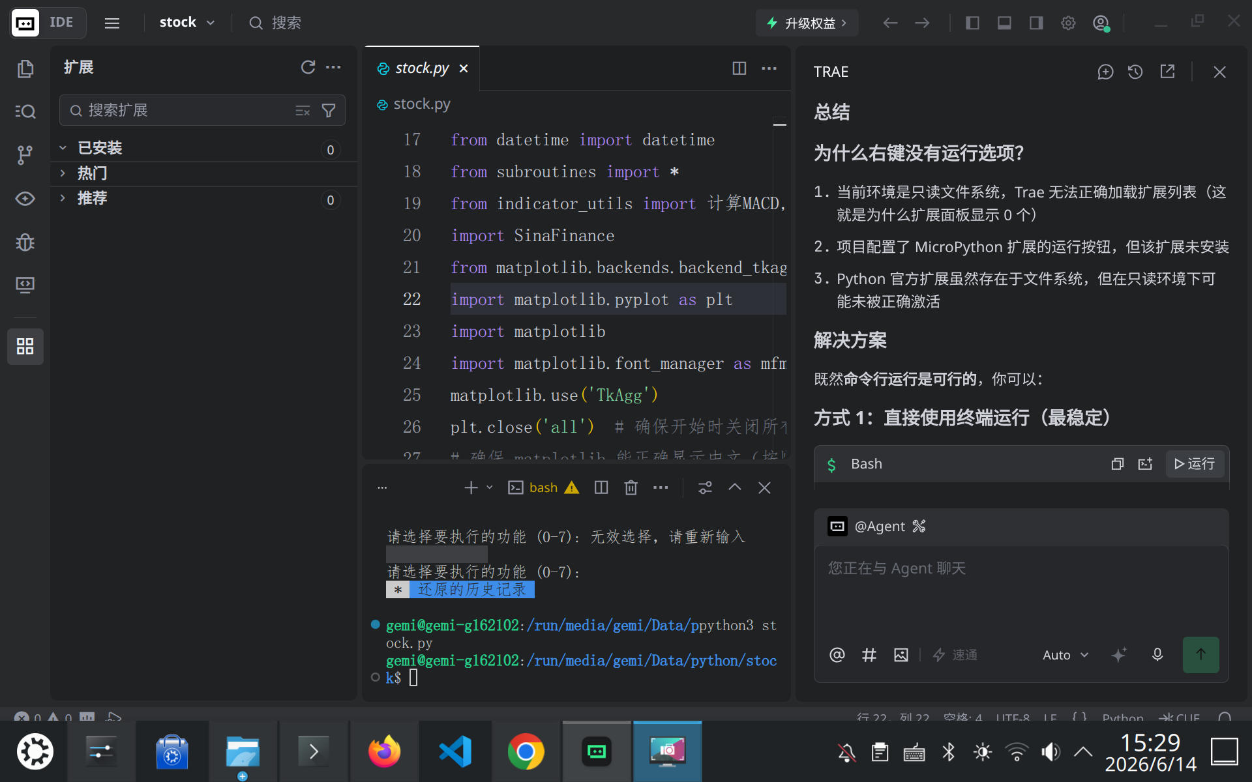Open the Remote Explorer monitor icon
1252x782 pixels.
(25, 285)
